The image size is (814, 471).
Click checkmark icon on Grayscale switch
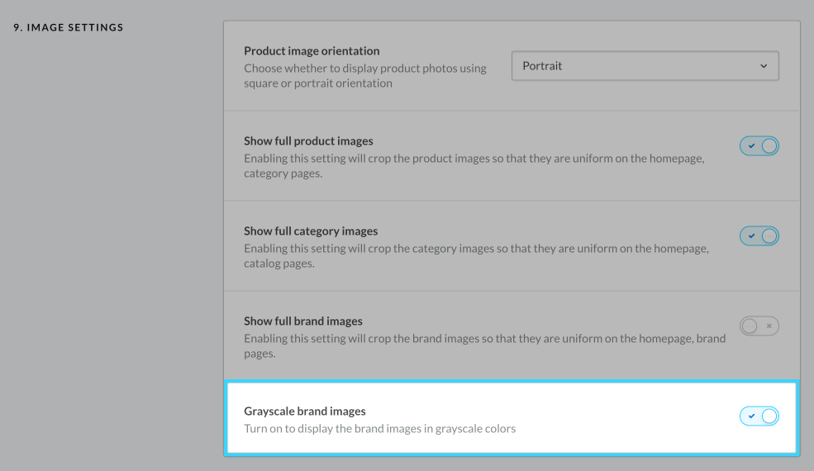coord(751,416)
